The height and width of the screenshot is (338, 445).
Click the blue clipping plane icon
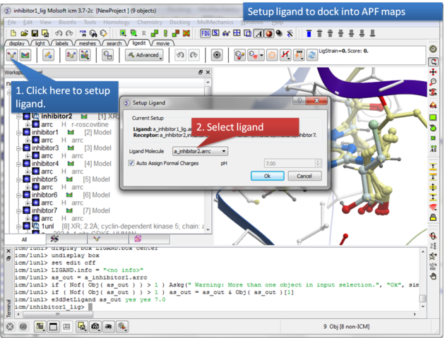tap(309, 34)
